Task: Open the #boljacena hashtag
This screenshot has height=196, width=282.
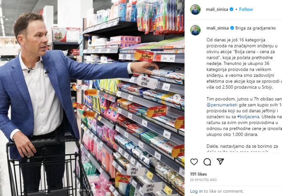Action: (248, 117)
